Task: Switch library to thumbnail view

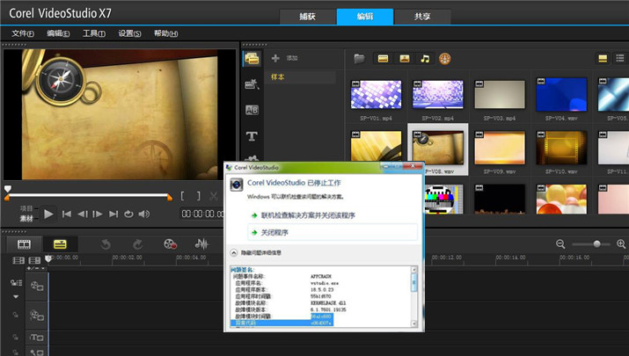Action: (x=603, y=59)
